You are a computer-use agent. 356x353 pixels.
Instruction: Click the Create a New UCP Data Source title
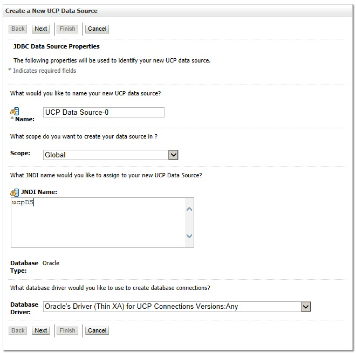[51, 11]
